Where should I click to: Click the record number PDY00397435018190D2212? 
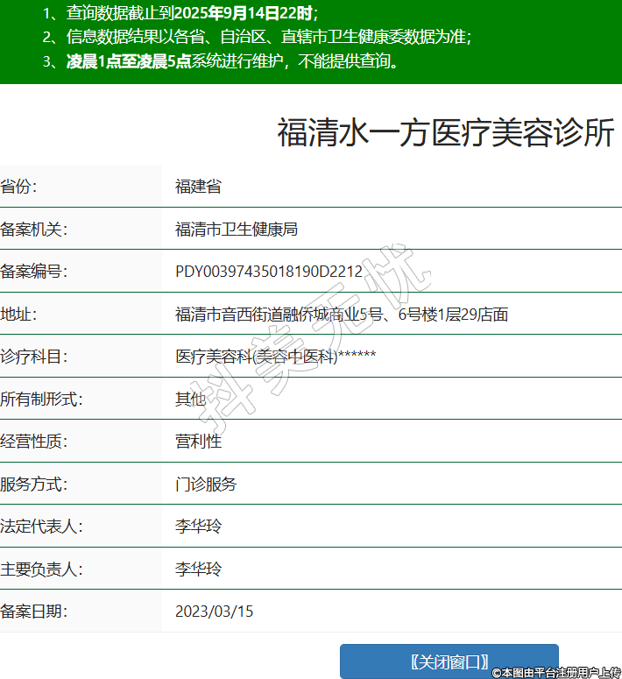pyautogui.click(x=269, y=272)
